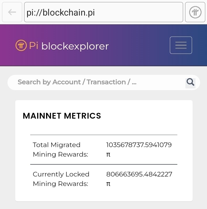Viewport: 207px width, 209px height.
Task: Open the hamburger navigation menu
Action: 181,45
